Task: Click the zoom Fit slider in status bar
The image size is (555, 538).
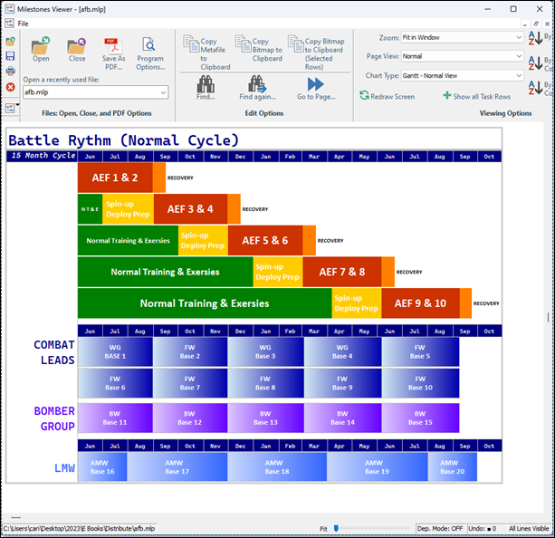Action: 336,528
